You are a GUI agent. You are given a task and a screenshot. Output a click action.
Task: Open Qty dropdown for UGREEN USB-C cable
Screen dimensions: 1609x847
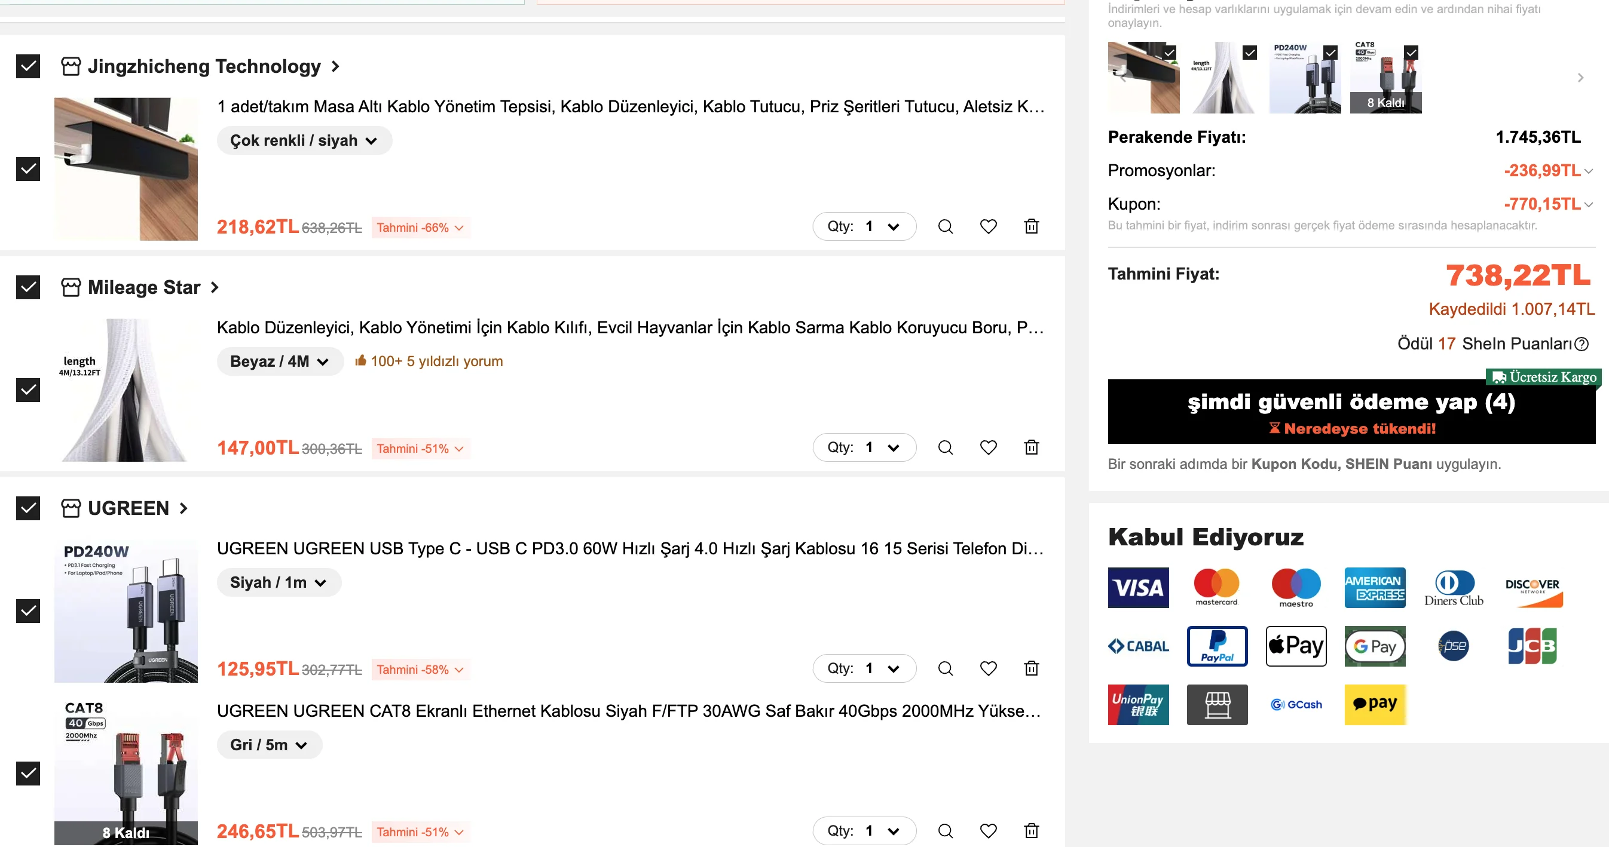coord(864,668)
